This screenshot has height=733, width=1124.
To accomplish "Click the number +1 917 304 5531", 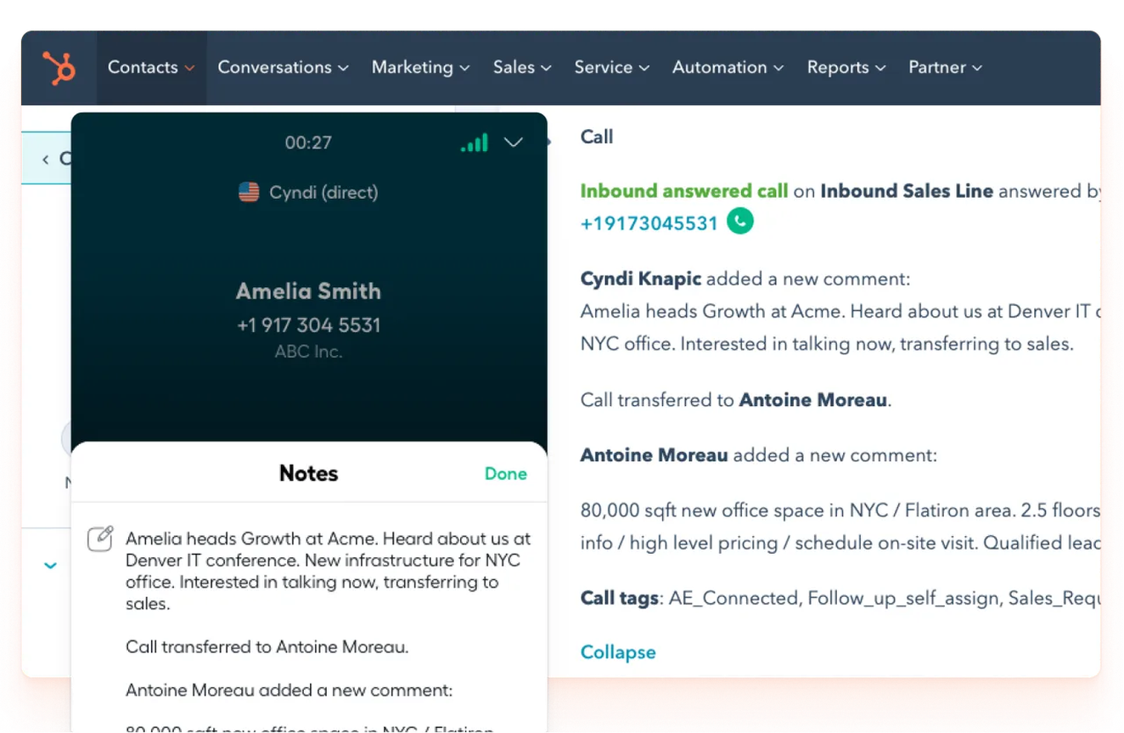I will [309, 325].
